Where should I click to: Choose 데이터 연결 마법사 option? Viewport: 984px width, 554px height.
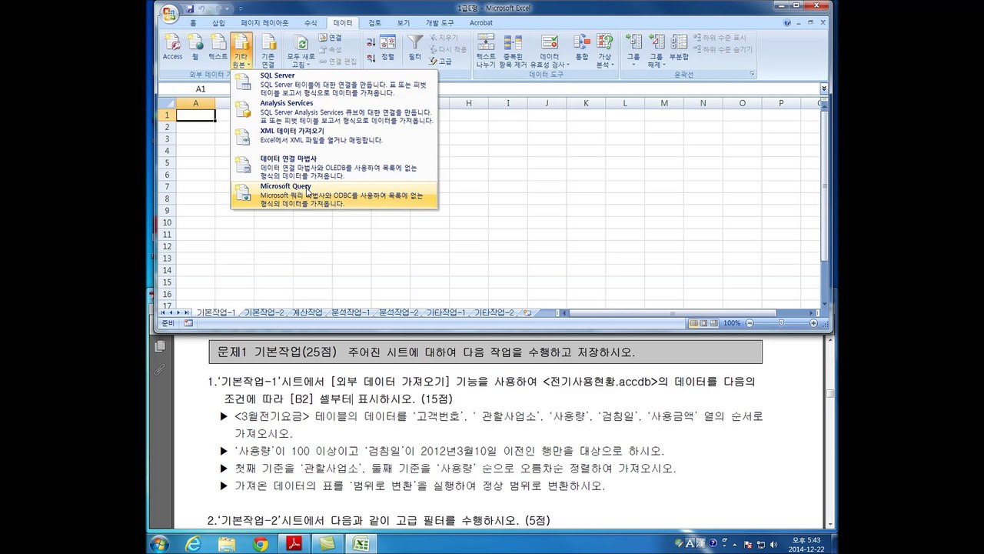(x=334, y=167)
